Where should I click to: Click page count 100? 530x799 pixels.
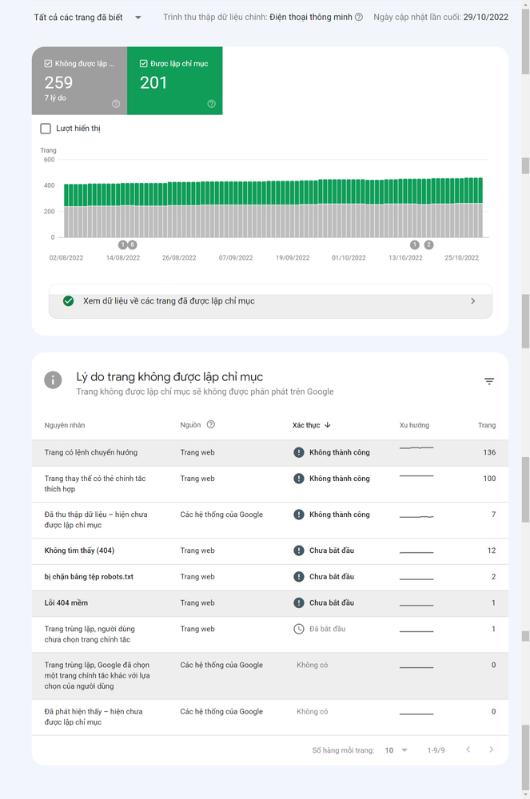click(489, 479)
